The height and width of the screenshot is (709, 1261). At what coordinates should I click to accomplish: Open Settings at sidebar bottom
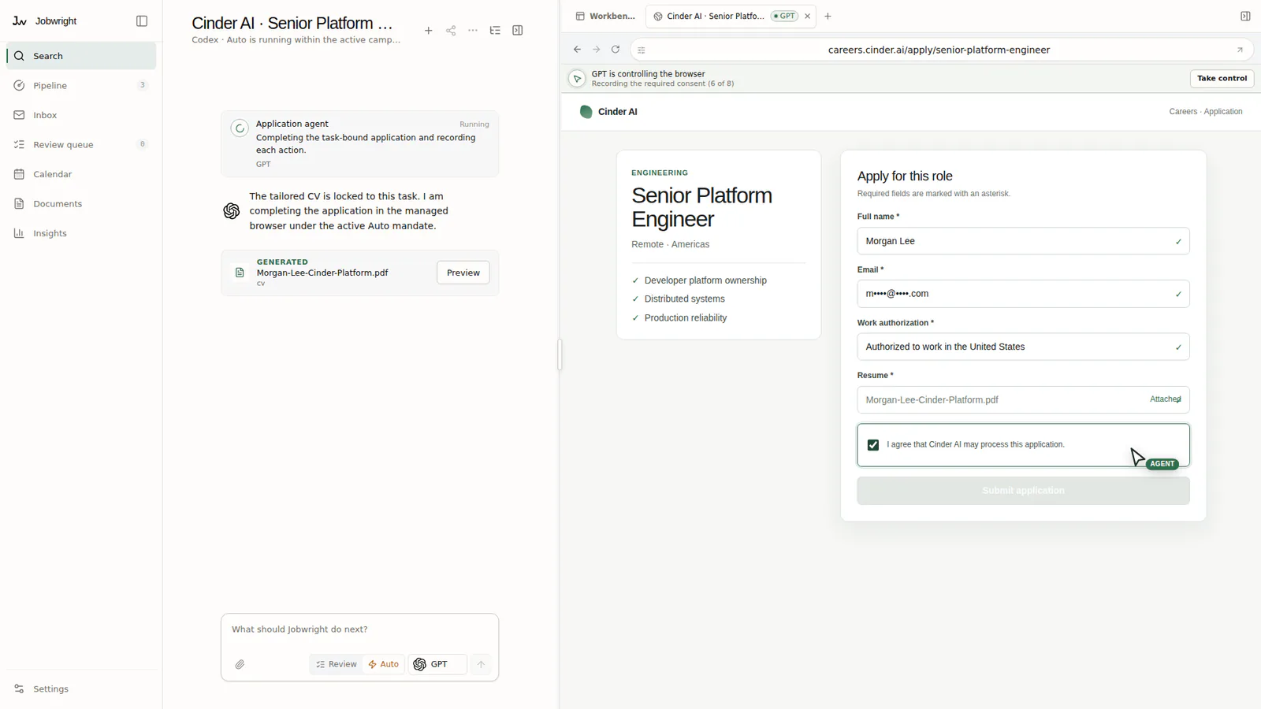(x=81, y=689)
